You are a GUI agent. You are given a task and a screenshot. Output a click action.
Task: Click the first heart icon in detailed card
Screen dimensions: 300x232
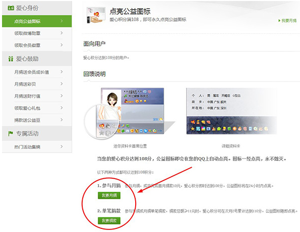(193, 122)
